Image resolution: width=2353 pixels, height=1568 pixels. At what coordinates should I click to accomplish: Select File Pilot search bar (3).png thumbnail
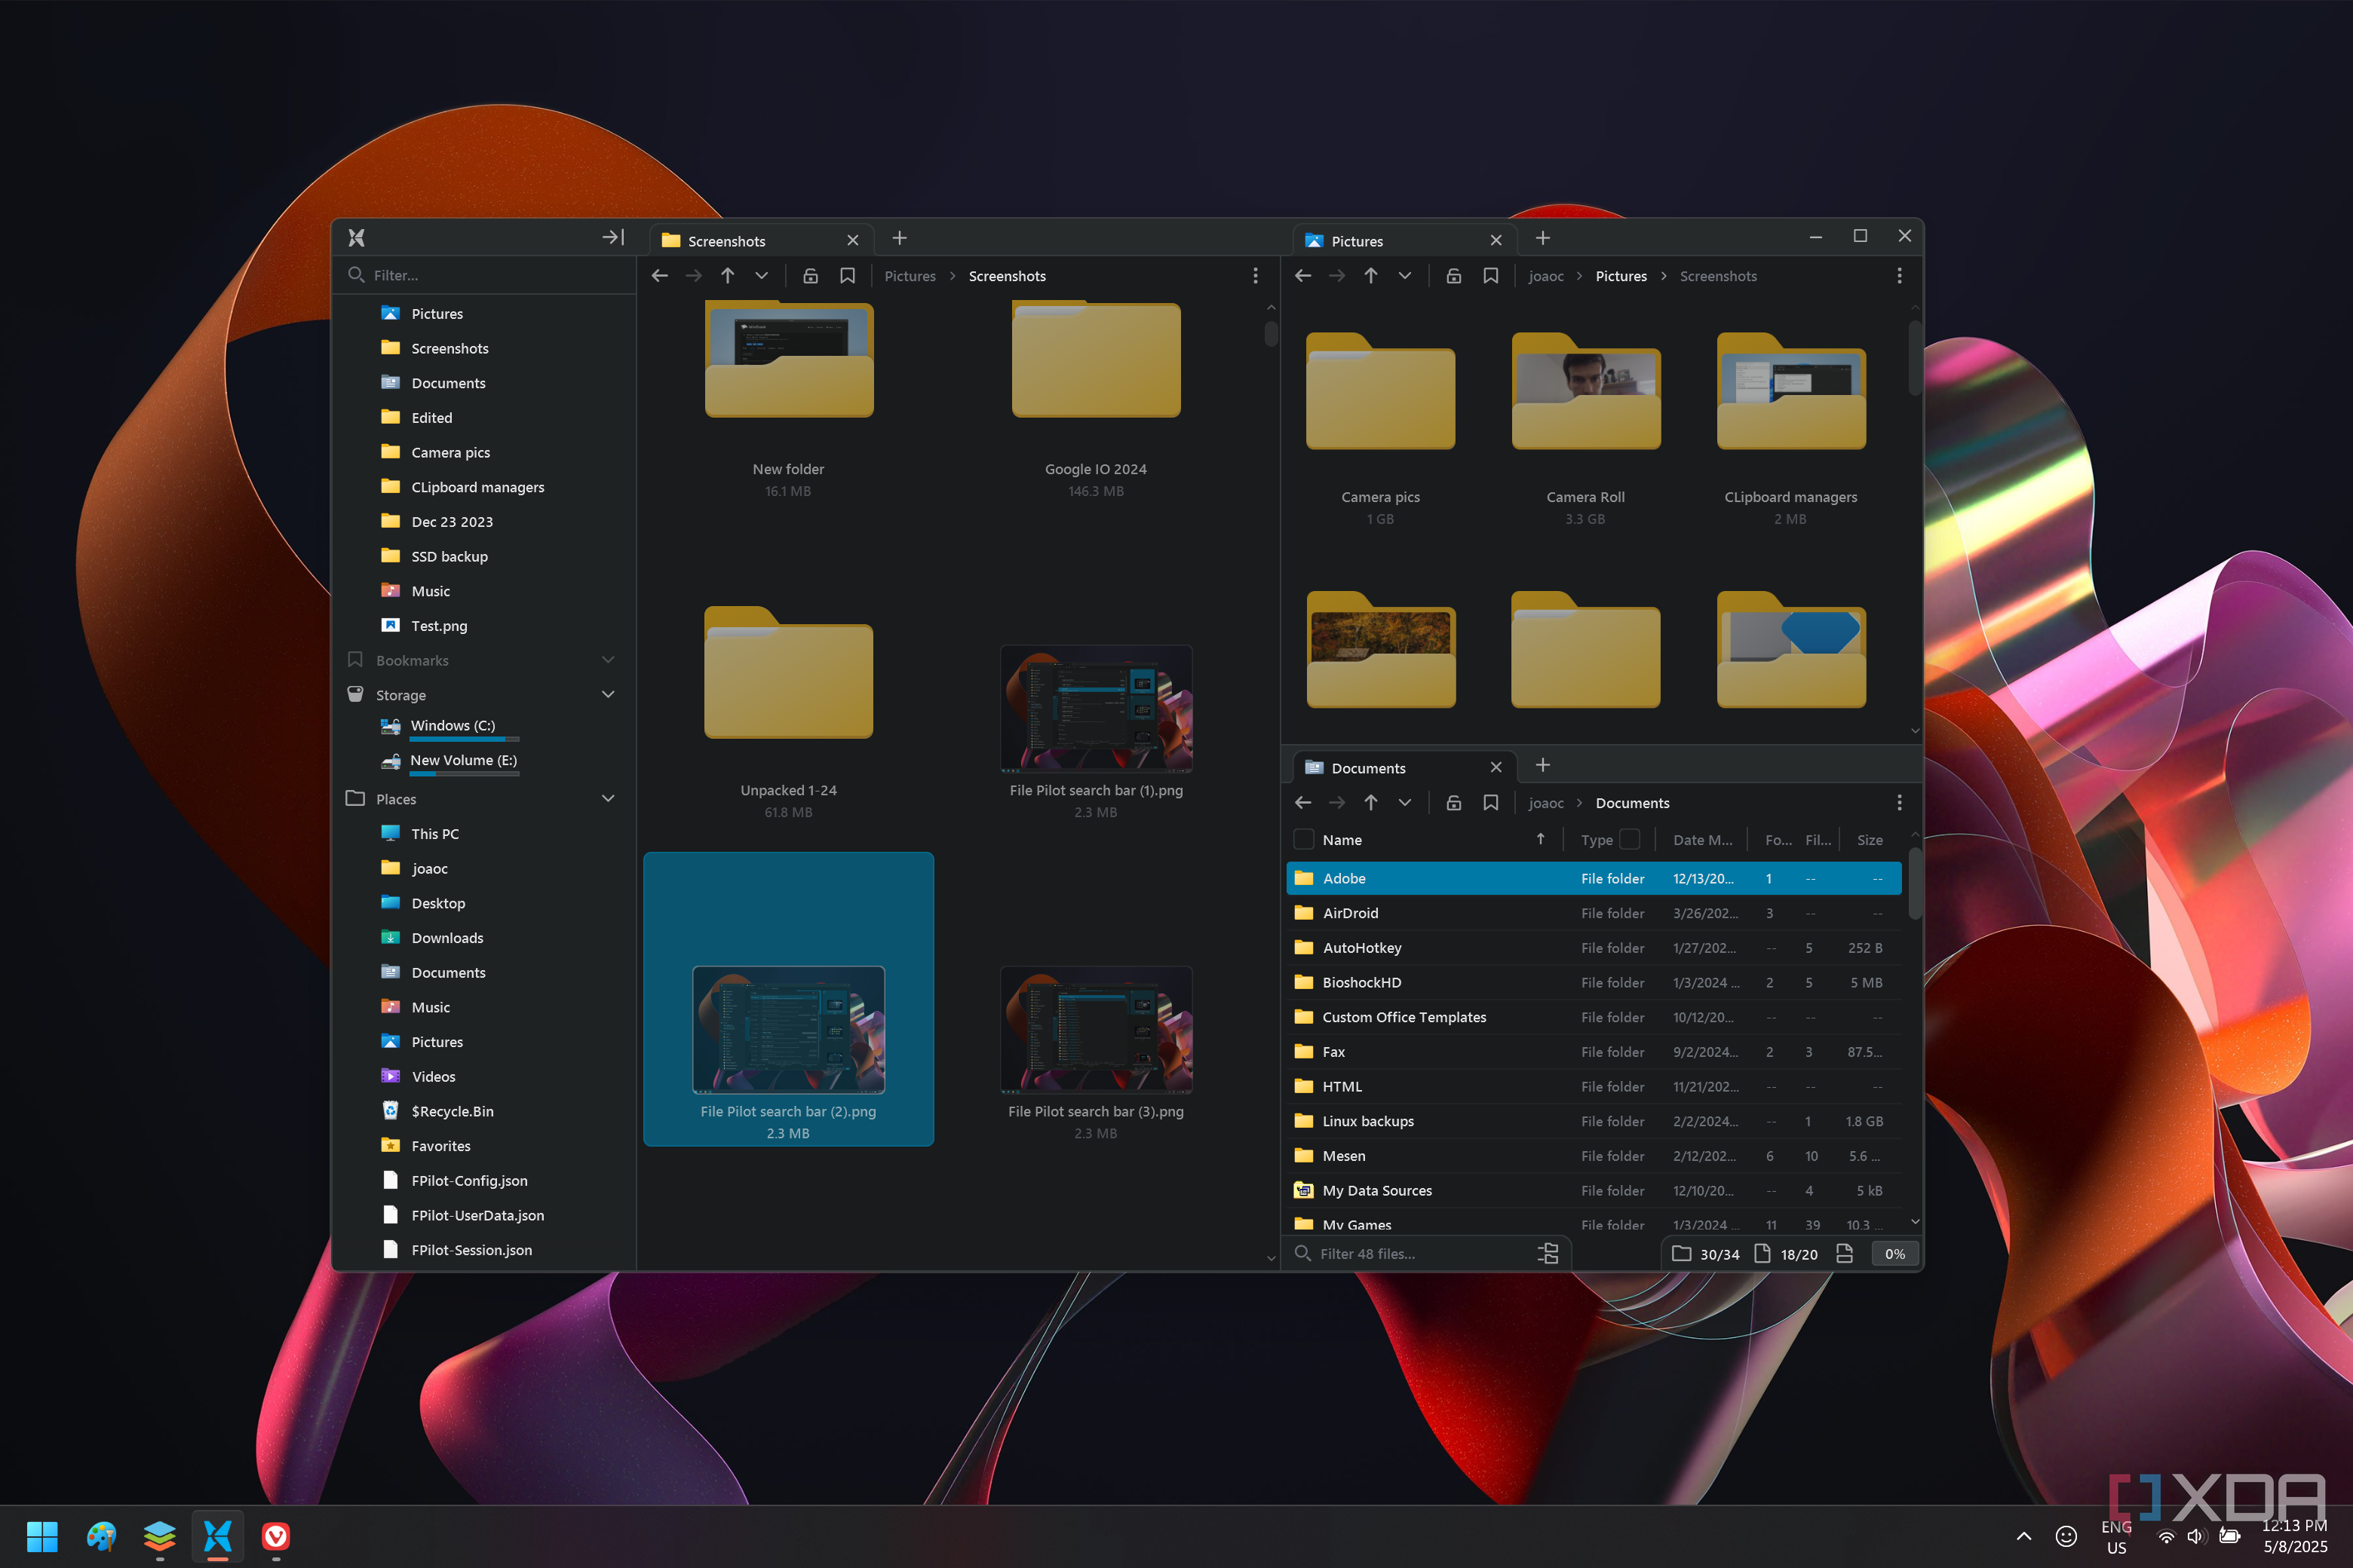click(1096, 1030)
